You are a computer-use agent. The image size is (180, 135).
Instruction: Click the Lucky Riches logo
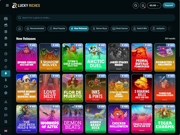[26, 6]
